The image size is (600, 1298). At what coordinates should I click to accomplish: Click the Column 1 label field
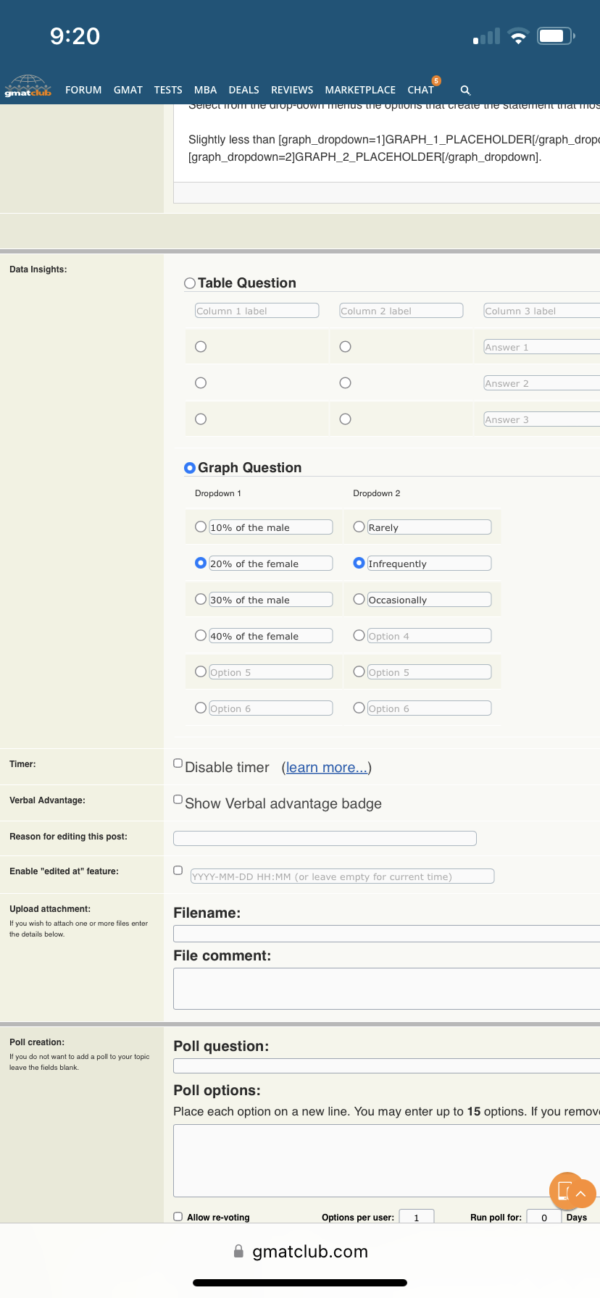pos(257,311)
